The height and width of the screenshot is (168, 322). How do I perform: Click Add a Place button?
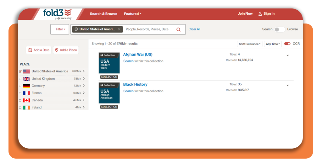click(x=66, y=50)
